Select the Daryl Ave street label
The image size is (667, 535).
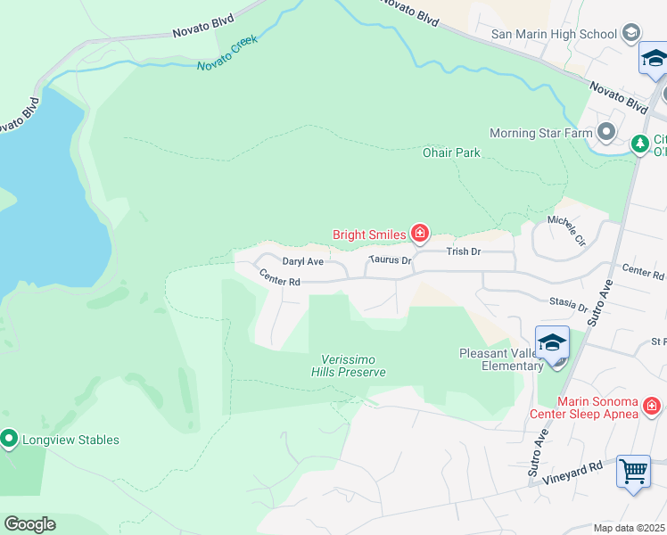(x=303, y=261)
